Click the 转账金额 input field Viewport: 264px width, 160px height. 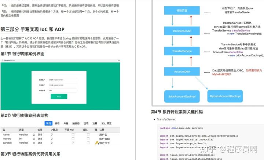point(63,90)
